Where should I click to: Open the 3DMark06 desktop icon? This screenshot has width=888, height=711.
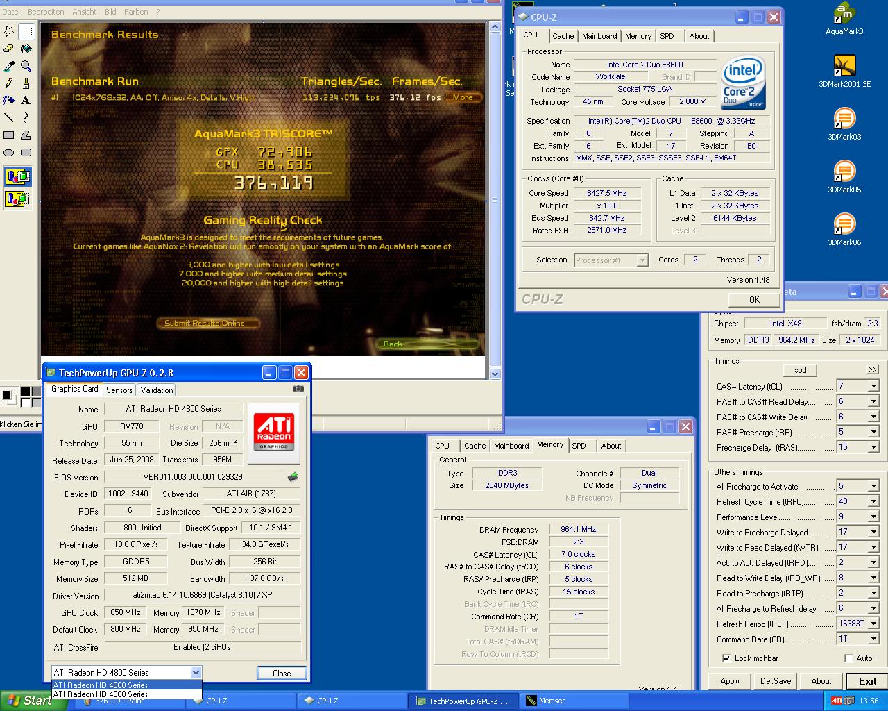click(844, 230)
